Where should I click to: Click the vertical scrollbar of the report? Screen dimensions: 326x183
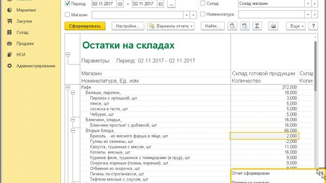pos(315,67)
